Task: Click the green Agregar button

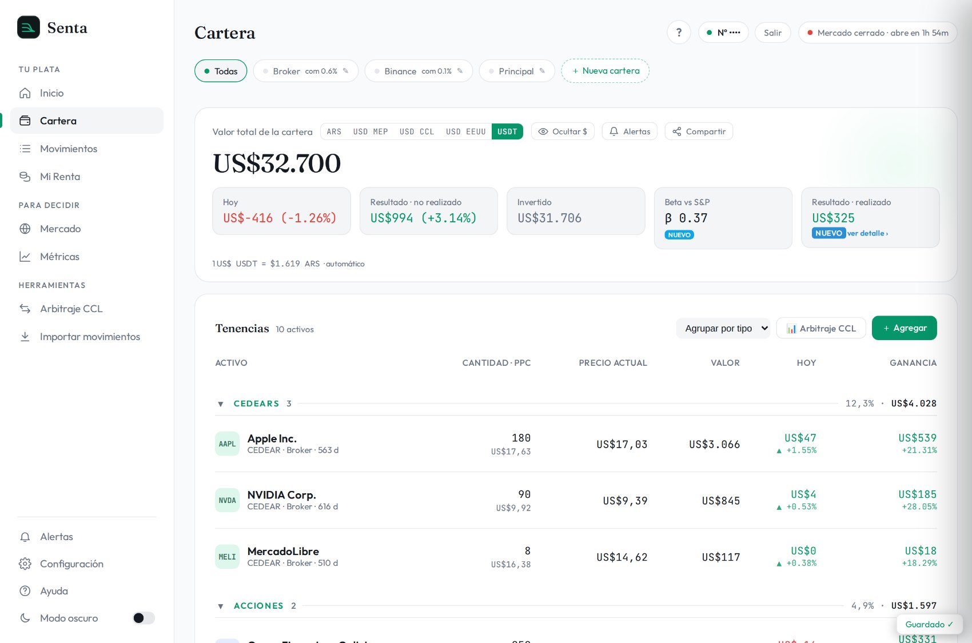Action: 905,328
